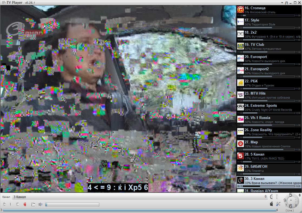The image size is (302, 213).
Task: Open file with the folder icon
Action: pyautogui.click(x=33, y=204)
